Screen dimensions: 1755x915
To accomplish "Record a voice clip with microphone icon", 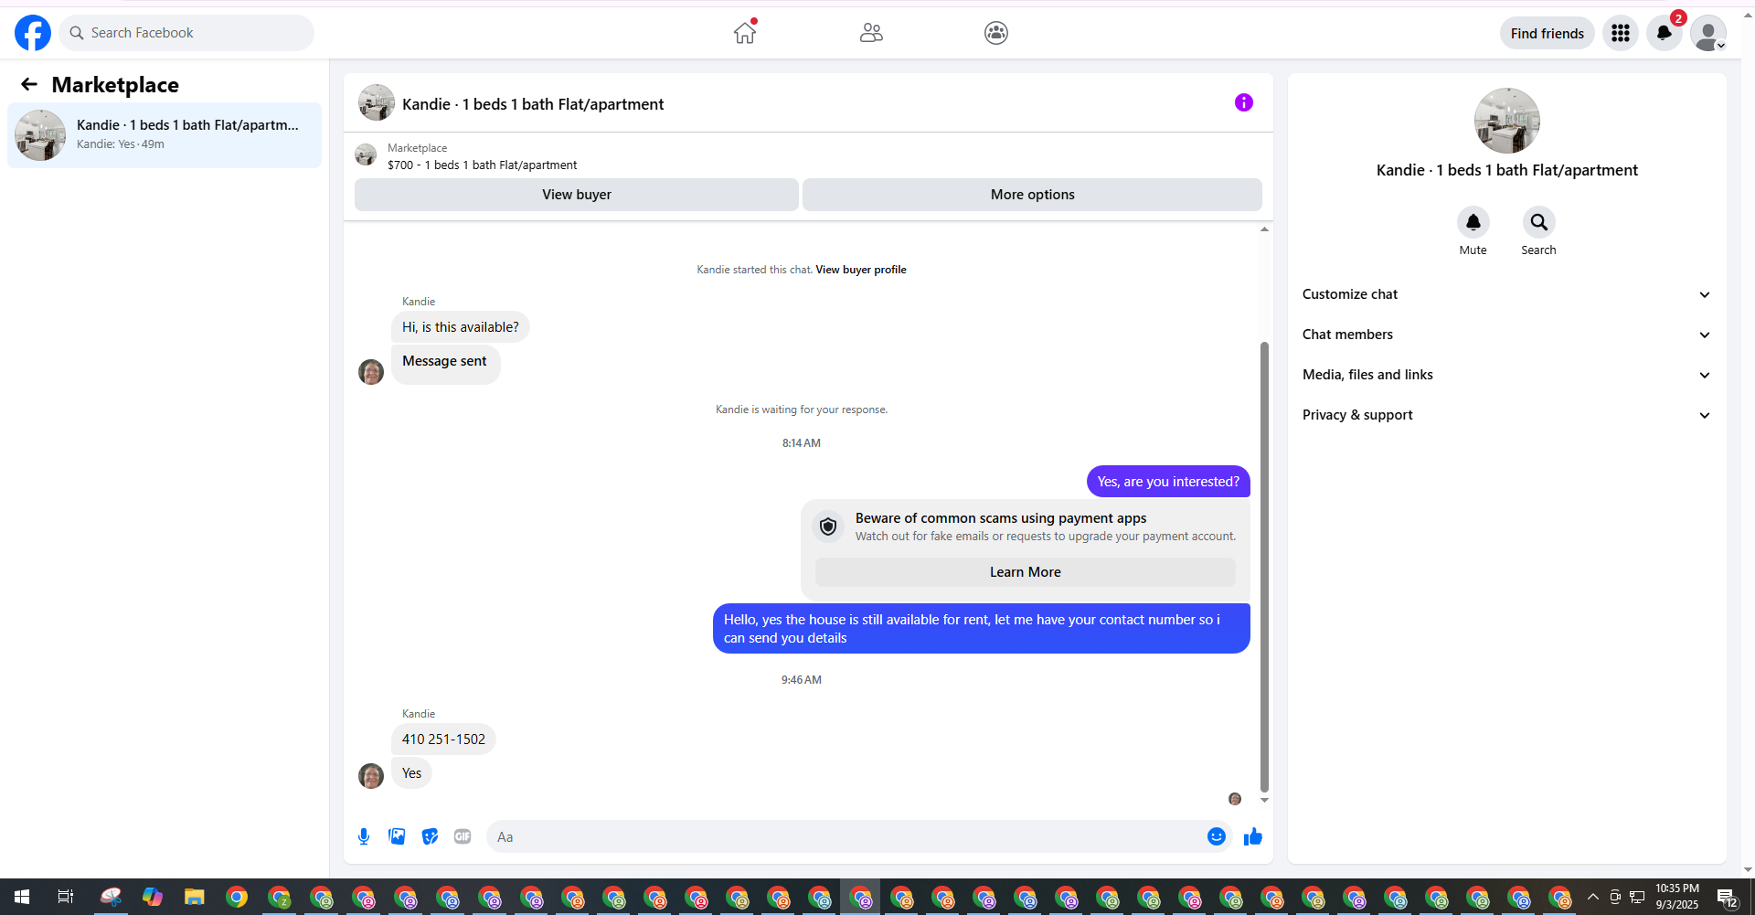I will pyautogui.click(x=364, y=836).
